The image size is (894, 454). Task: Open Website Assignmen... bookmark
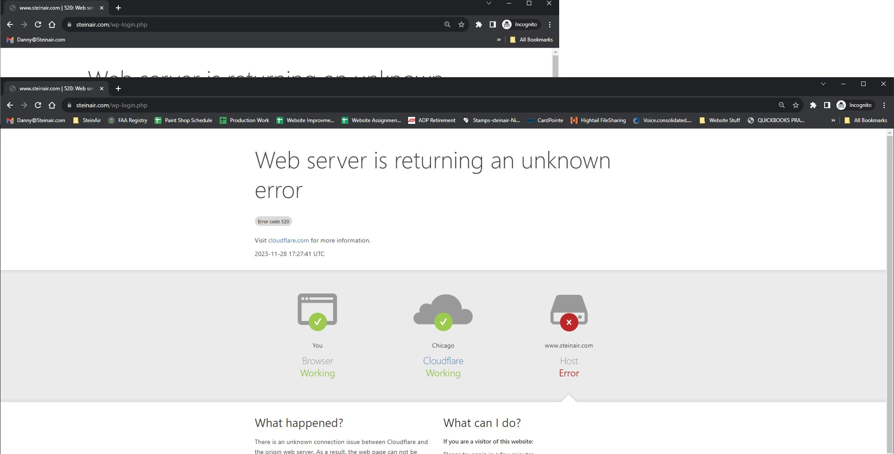pyautogui.click(x=371, y=120)
